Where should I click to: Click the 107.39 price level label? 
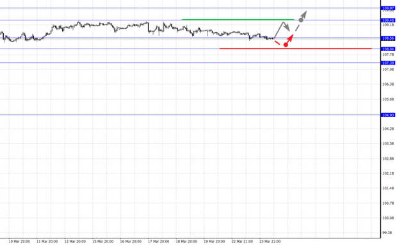(388, 63)
